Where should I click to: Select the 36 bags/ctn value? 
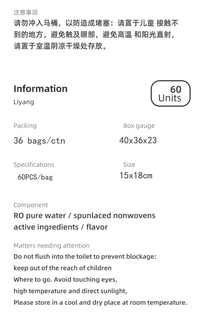[39, 141]
